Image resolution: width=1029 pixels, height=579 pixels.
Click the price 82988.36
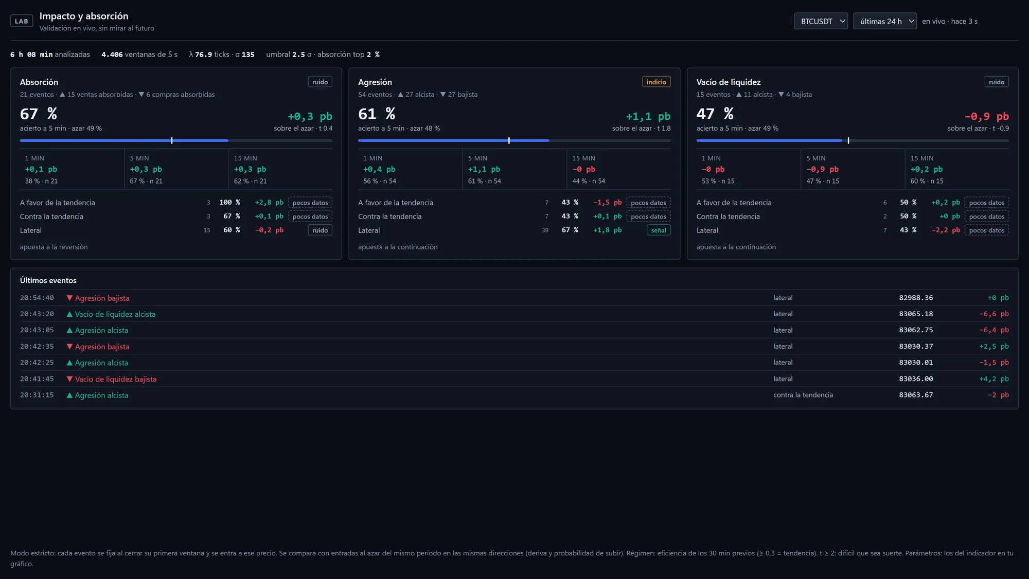pyautogui.click(x=916, y=298)
